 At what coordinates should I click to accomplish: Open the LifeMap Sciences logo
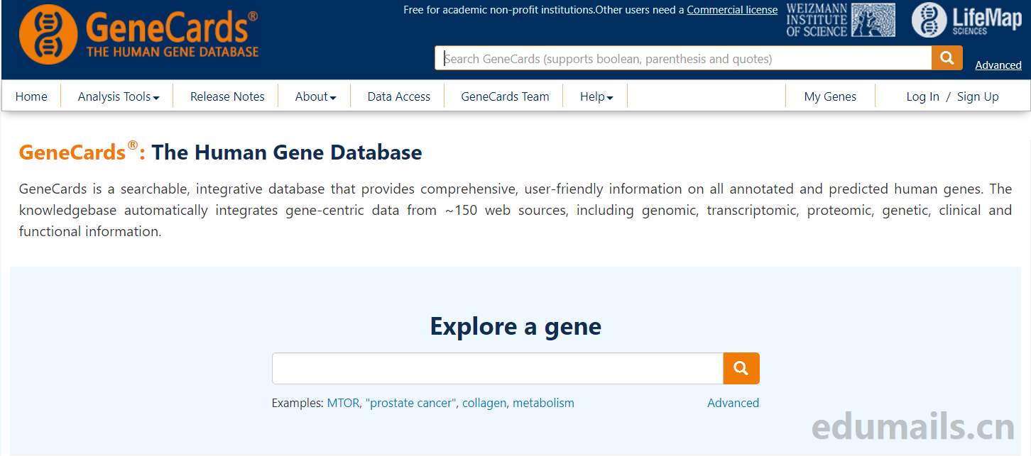(x=966, y=20)
